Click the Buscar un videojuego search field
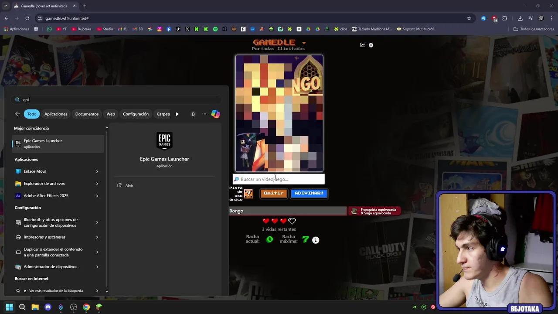 [279, 179]
